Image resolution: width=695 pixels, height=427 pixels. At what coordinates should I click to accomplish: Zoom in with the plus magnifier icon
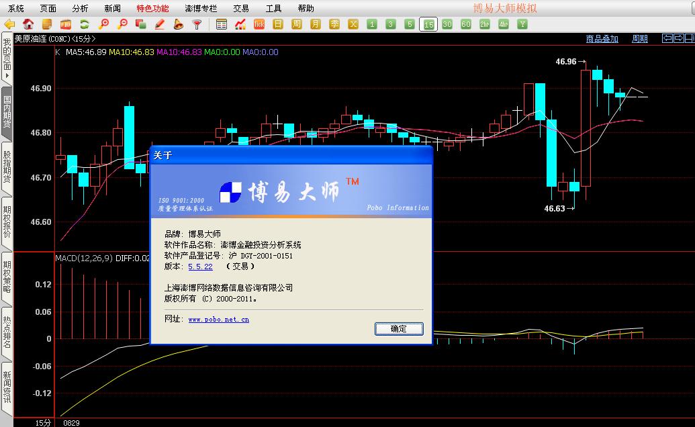point(103,24)
